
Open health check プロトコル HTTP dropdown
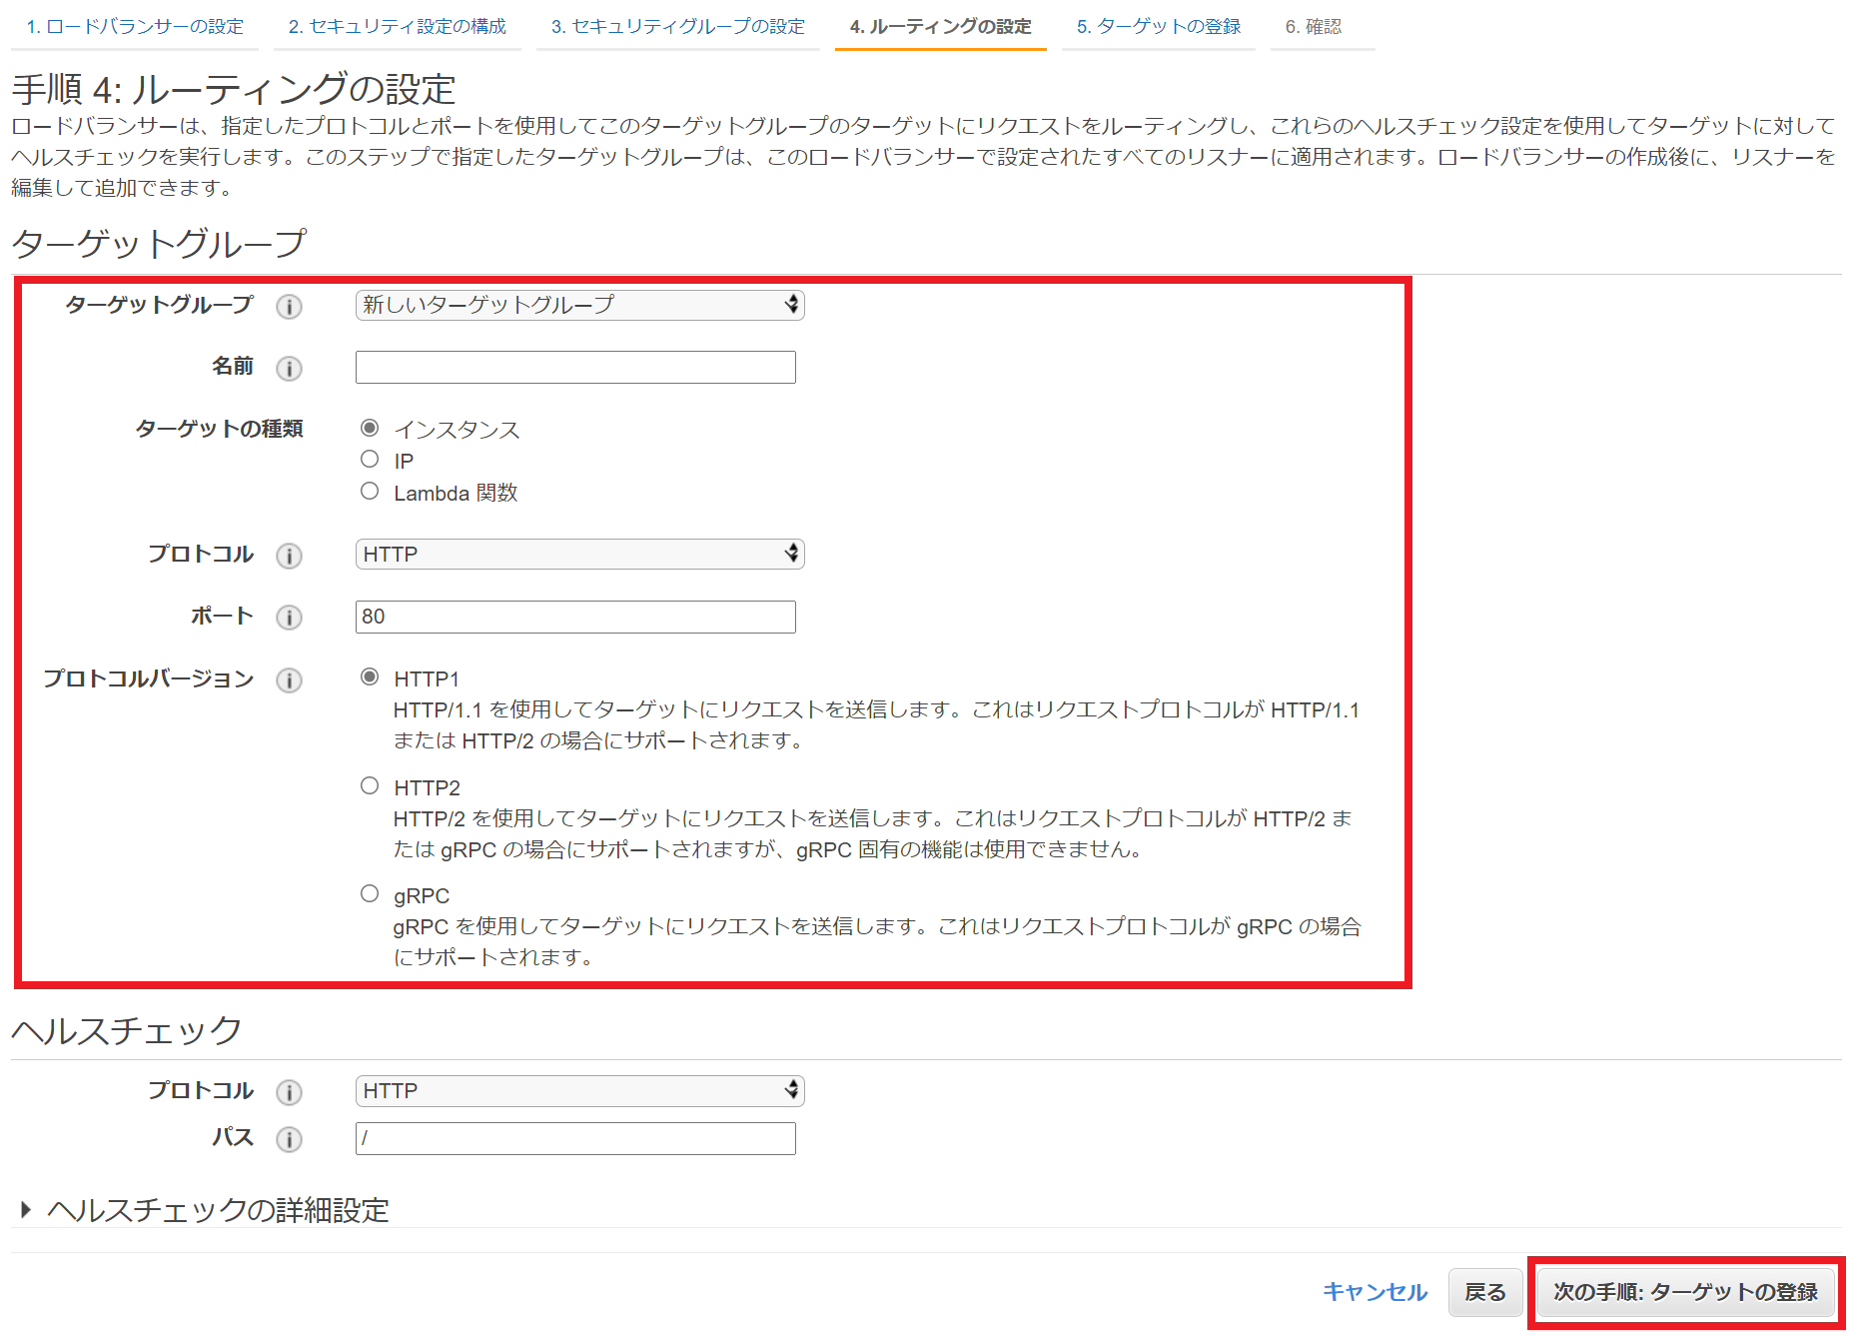[579, 1090]
